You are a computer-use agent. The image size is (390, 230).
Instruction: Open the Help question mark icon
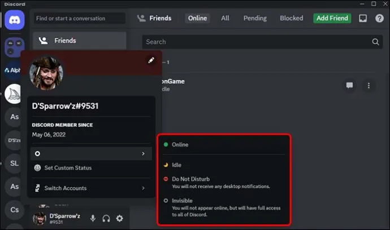(x=379, y=18)
